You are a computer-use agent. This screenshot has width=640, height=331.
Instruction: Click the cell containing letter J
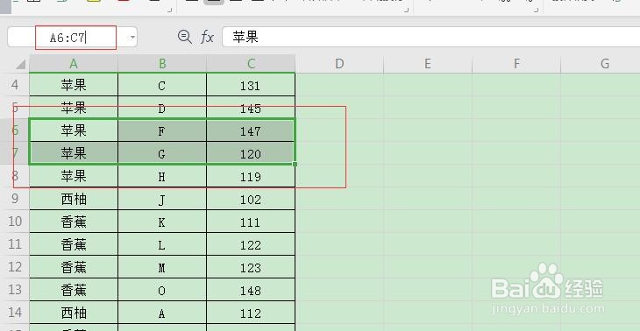pyautogui.click(x=162, y=199)
